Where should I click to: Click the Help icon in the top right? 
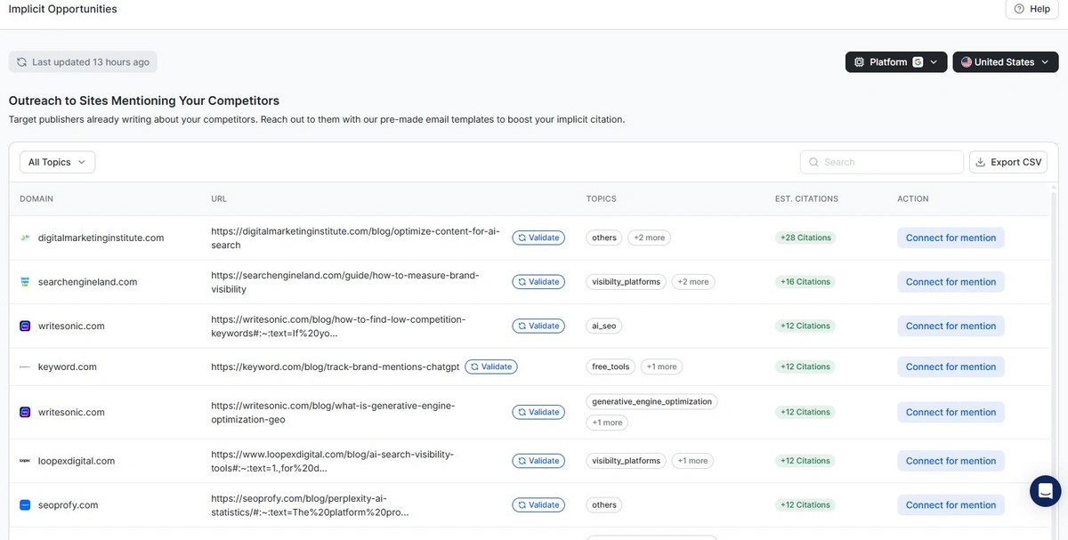(x=1019, y=9)
